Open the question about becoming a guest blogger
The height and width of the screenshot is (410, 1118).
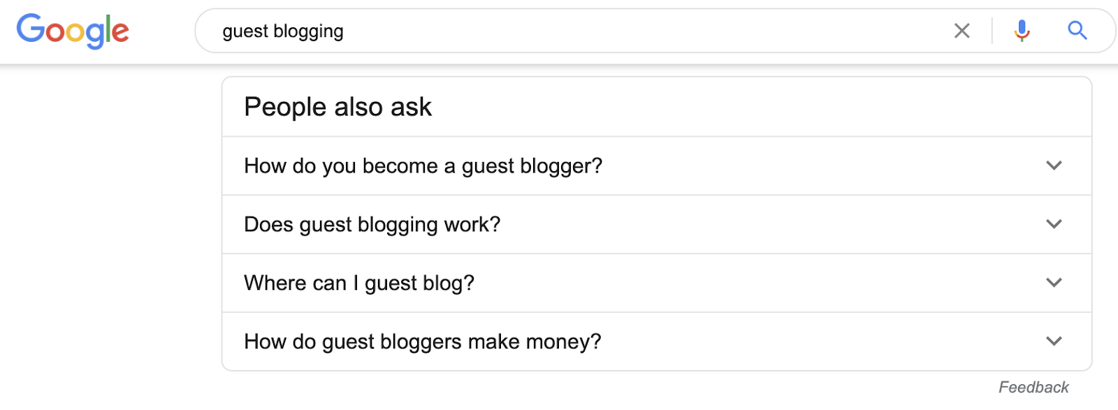(x=423, y=166)
